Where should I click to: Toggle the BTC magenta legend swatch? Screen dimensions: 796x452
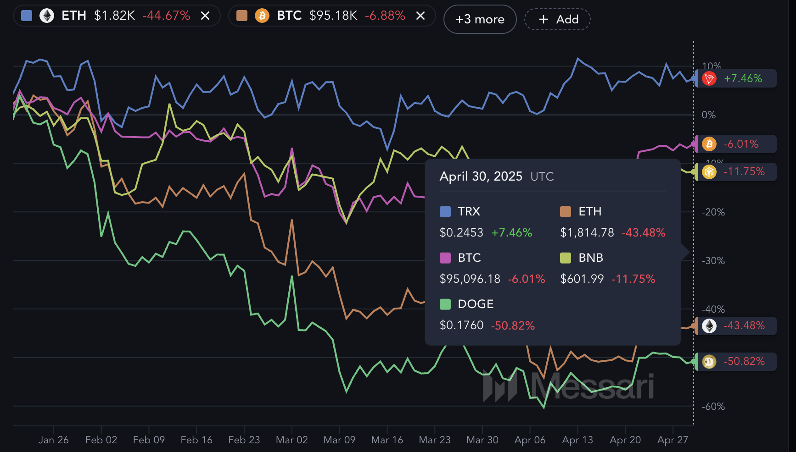click(444, 258)
